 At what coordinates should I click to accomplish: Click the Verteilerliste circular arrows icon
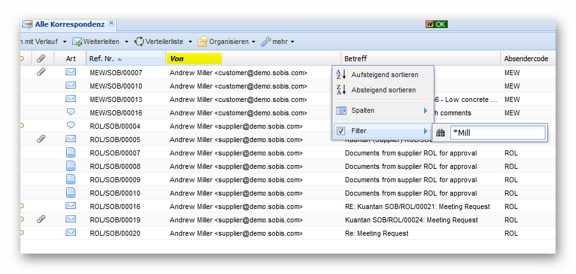[x=138, y=41]
